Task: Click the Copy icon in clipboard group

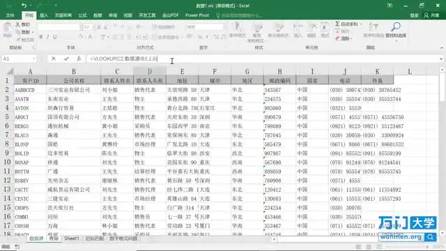Action: pyautogui.click(x=18, y=32)
